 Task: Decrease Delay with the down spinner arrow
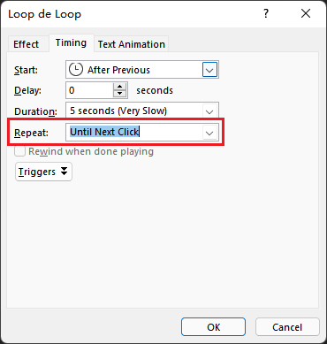[119, 94]
